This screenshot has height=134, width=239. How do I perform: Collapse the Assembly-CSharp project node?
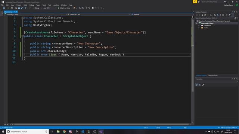click(197, 23)
